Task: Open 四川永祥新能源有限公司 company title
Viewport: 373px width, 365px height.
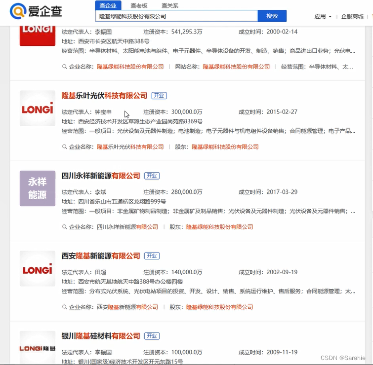Action: coord(101,176)
